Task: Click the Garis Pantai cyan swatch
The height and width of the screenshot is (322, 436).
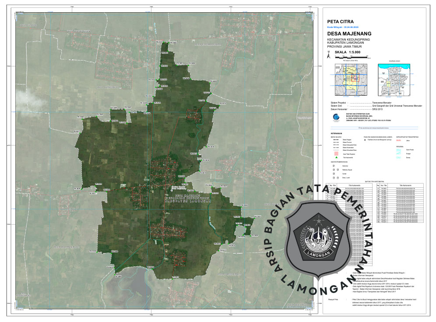Action: 399,150
